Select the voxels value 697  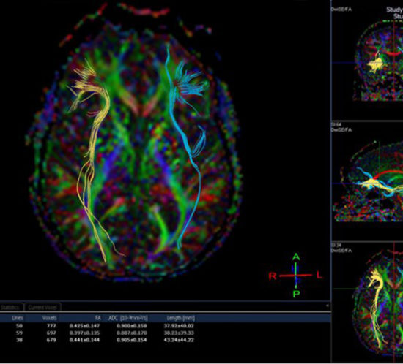[x=52, y=333]
